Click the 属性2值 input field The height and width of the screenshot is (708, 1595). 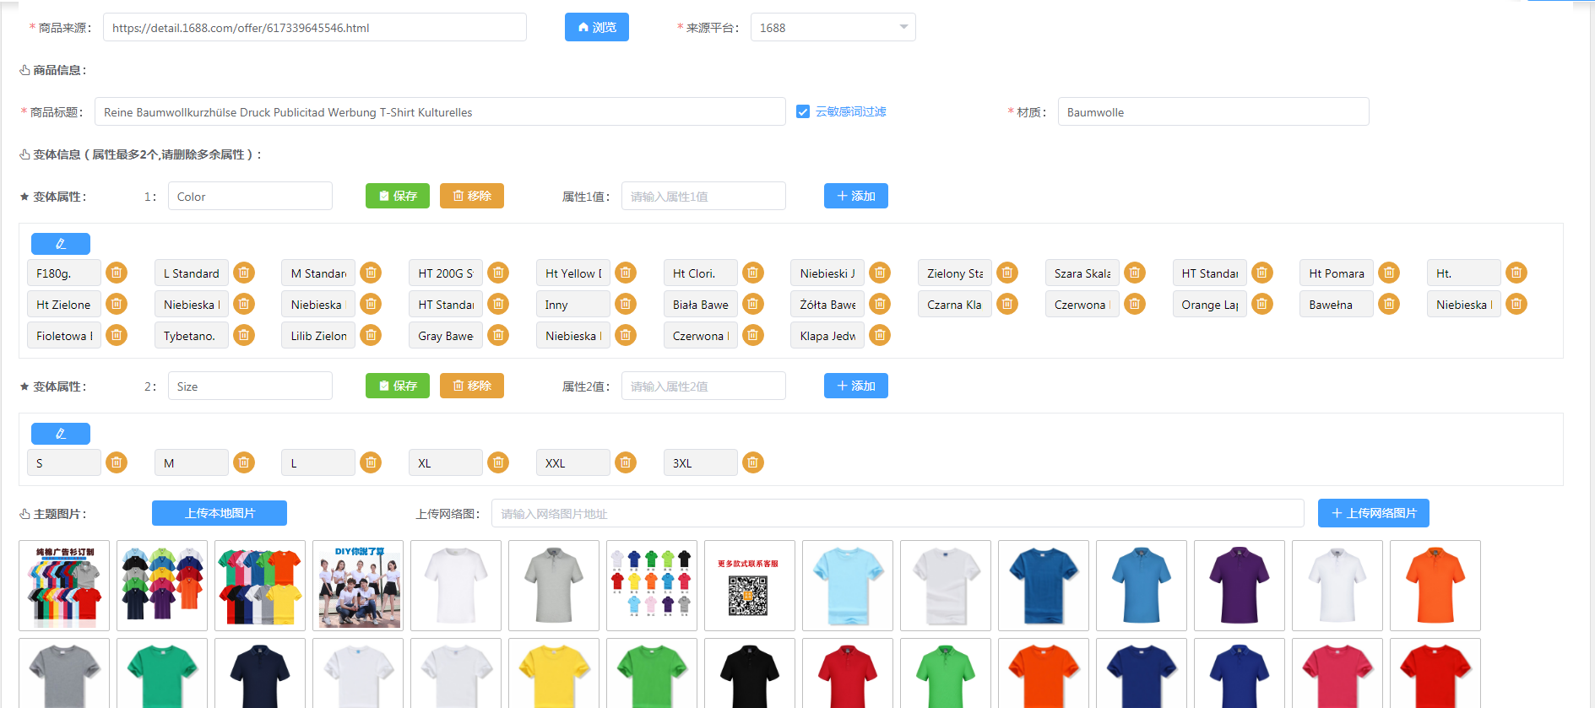(703, 386)
